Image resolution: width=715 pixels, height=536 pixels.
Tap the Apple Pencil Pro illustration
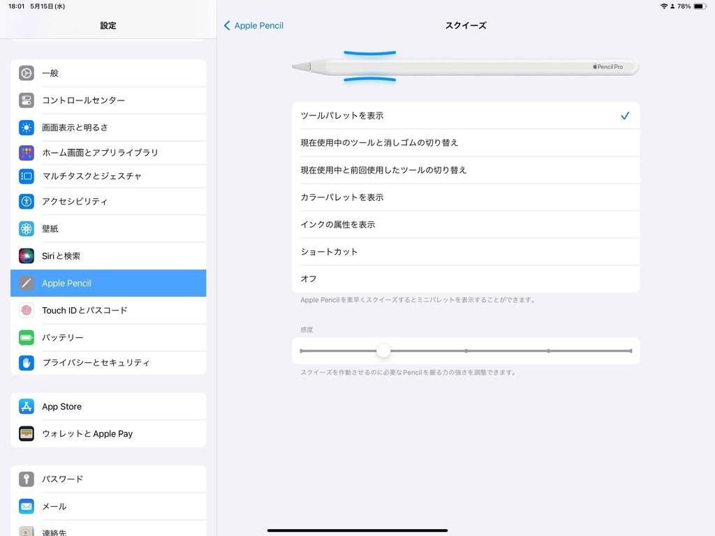pos(466,67)
